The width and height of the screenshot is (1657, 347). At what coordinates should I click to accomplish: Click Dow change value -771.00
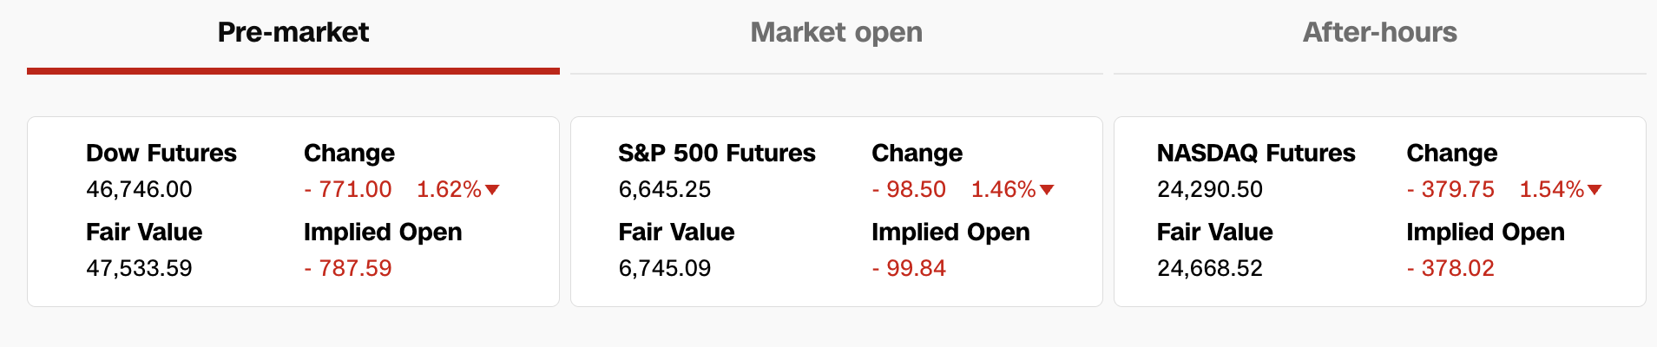(x=348, y=189)
